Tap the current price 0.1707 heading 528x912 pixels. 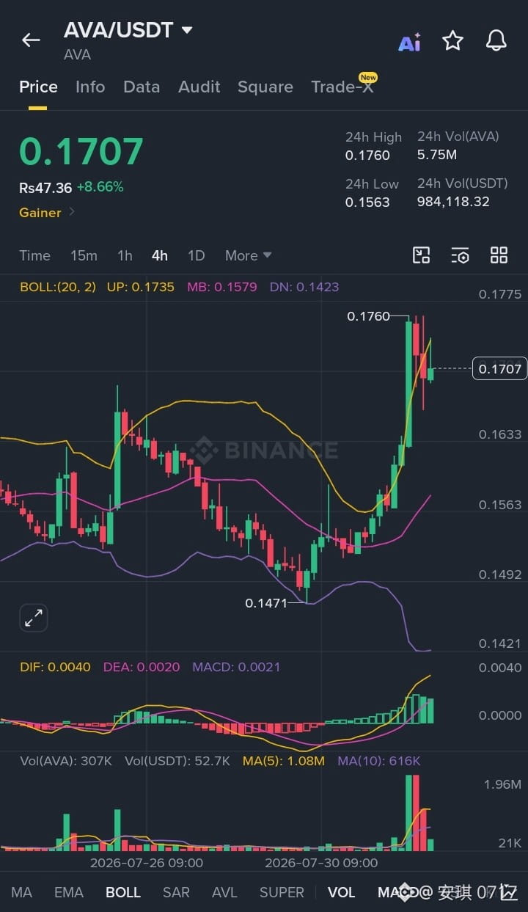pyautogui.click(x=81, y=152)
